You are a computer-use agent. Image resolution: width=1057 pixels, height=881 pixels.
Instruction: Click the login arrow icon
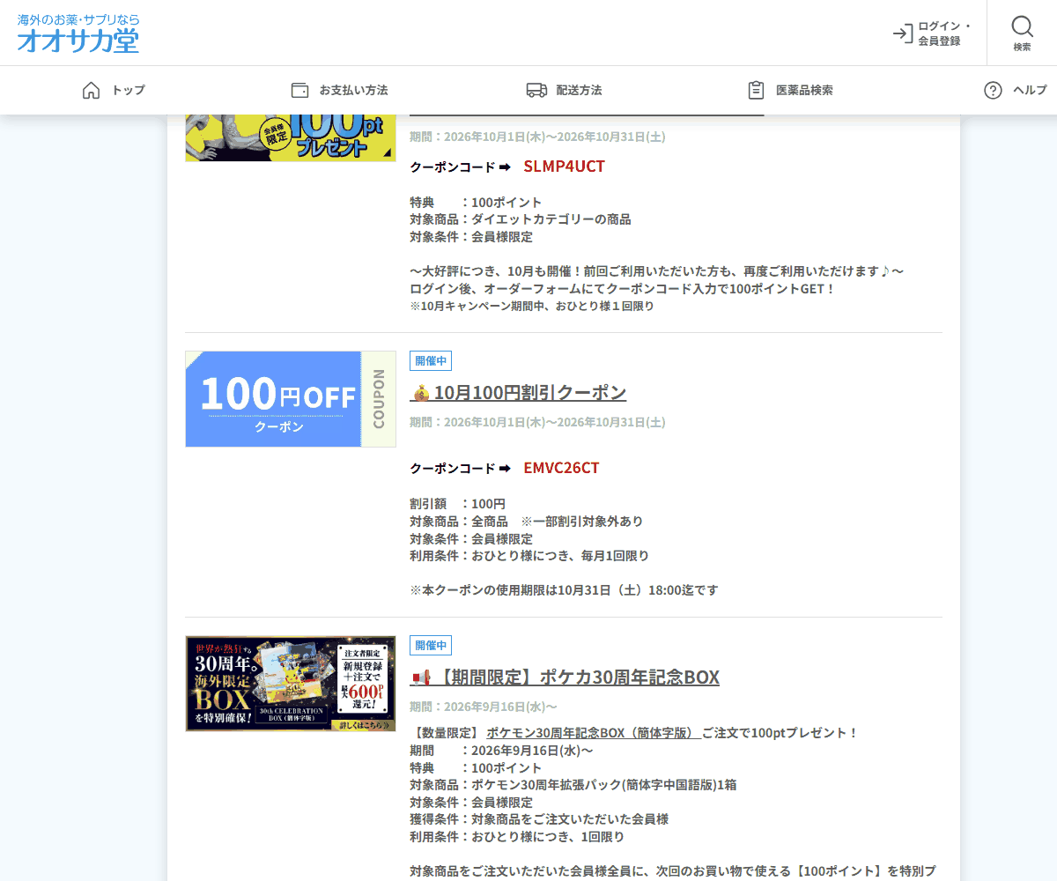pos(902,33)
